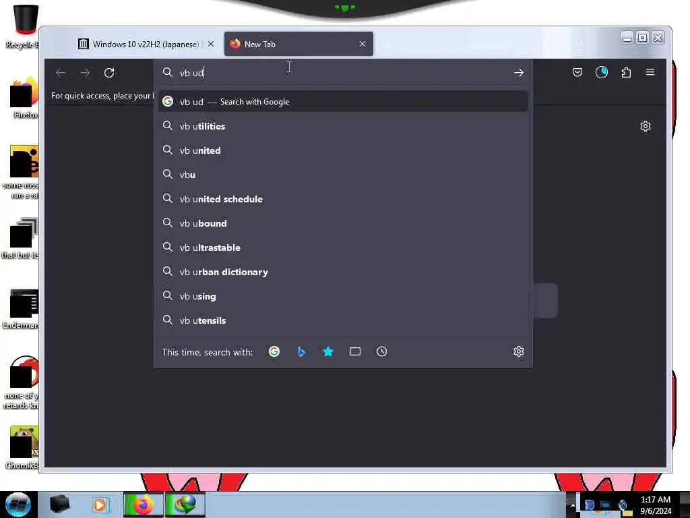Select the 'vb ubound' suggestion
690x518 pixels.
coord(343,223)
